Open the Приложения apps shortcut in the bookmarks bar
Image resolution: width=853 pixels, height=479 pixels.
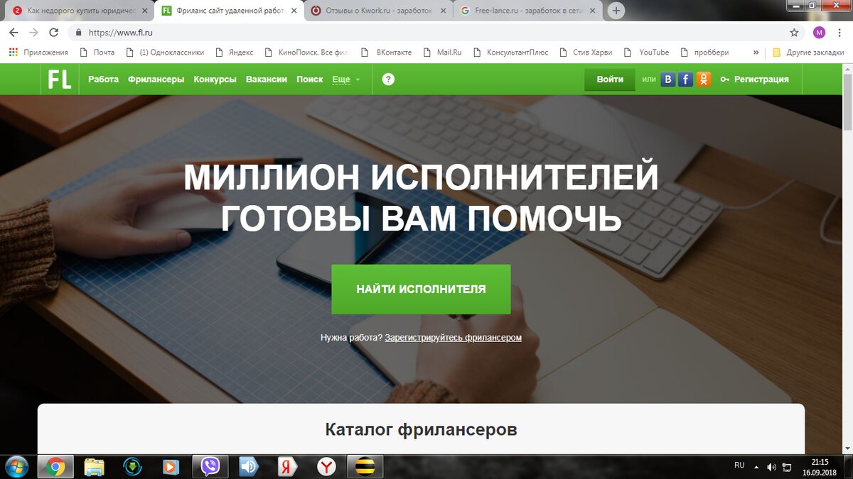38,52
